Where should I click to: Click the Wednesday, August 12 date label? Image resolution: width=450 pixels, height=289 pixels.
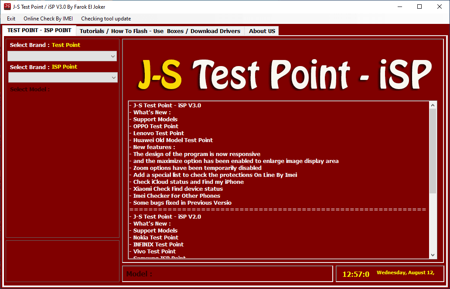click(406, 273)
